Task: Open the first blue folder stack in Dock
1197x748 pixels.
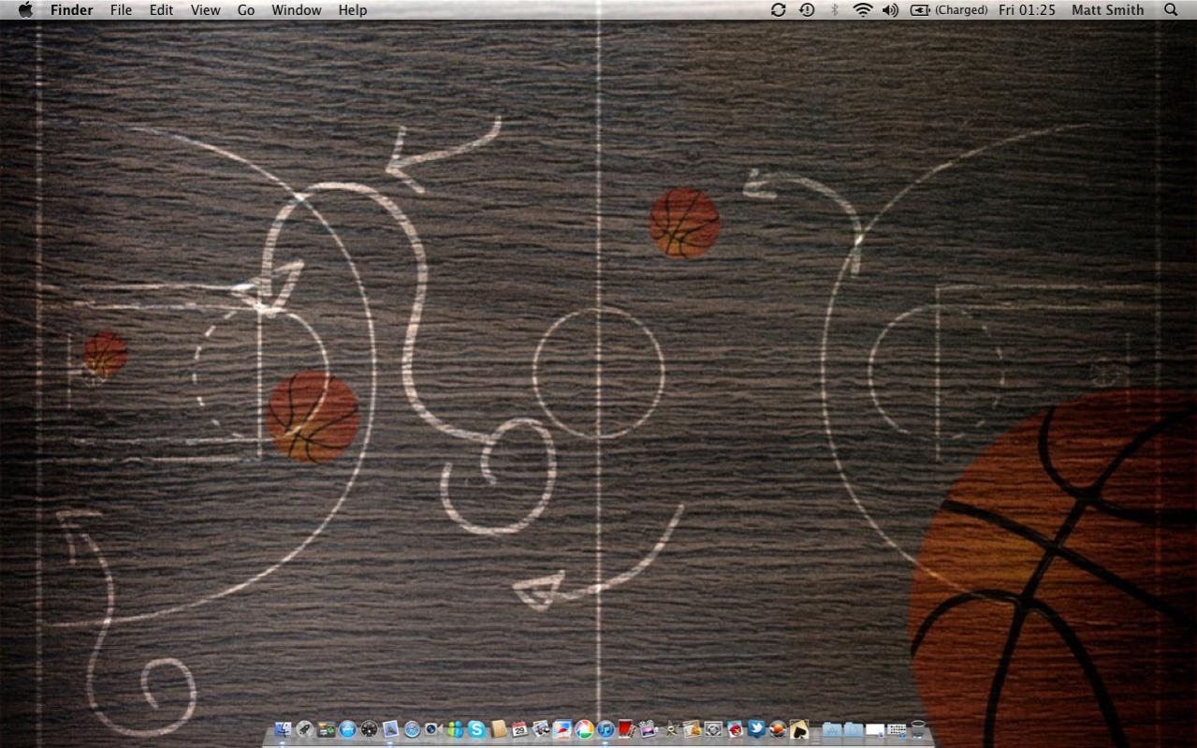Action: click(832, 729)
